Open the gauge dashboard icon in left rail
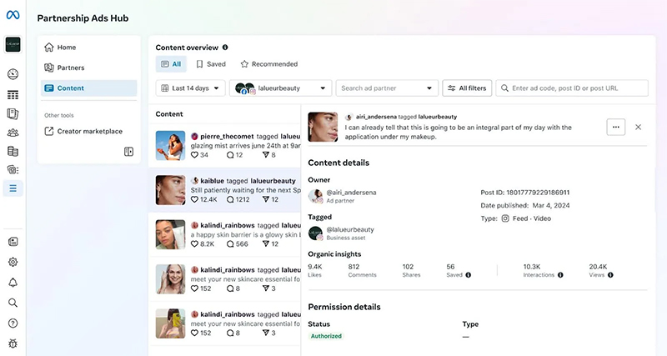 pos(13,74)
